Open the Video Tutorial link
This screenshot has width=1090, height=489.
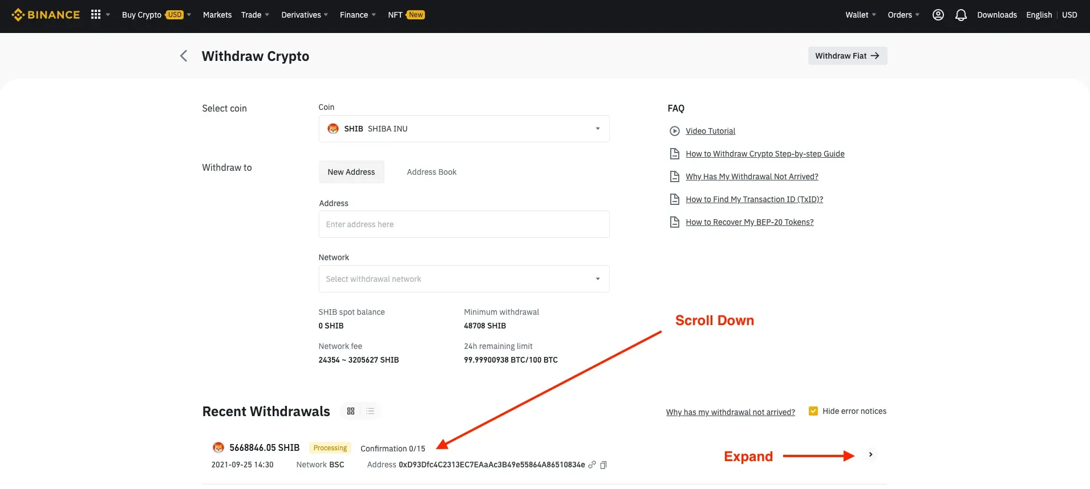710,131
